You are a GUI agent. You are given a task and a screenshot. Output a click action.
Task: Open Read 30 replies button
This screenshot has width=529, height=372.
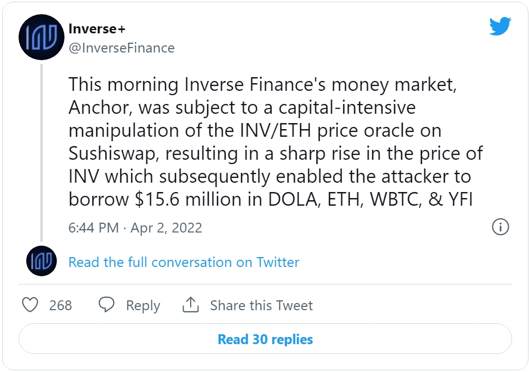coord(265,339)
